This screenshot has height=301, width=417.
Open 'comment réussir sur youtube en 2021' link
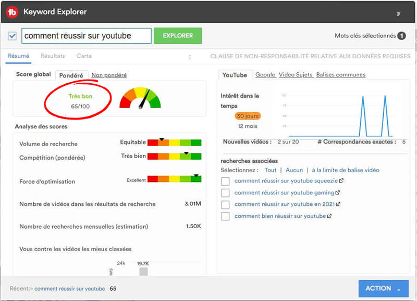[x=284, y=204]
